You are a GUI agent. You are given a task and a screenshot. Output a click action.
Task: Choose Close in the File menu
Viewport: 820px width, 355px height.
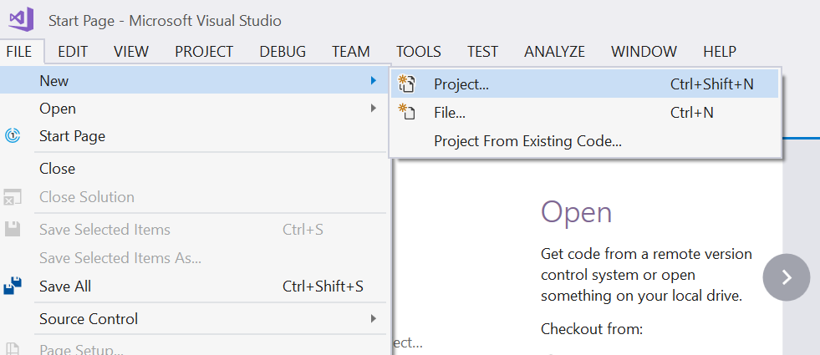[193, 169]
